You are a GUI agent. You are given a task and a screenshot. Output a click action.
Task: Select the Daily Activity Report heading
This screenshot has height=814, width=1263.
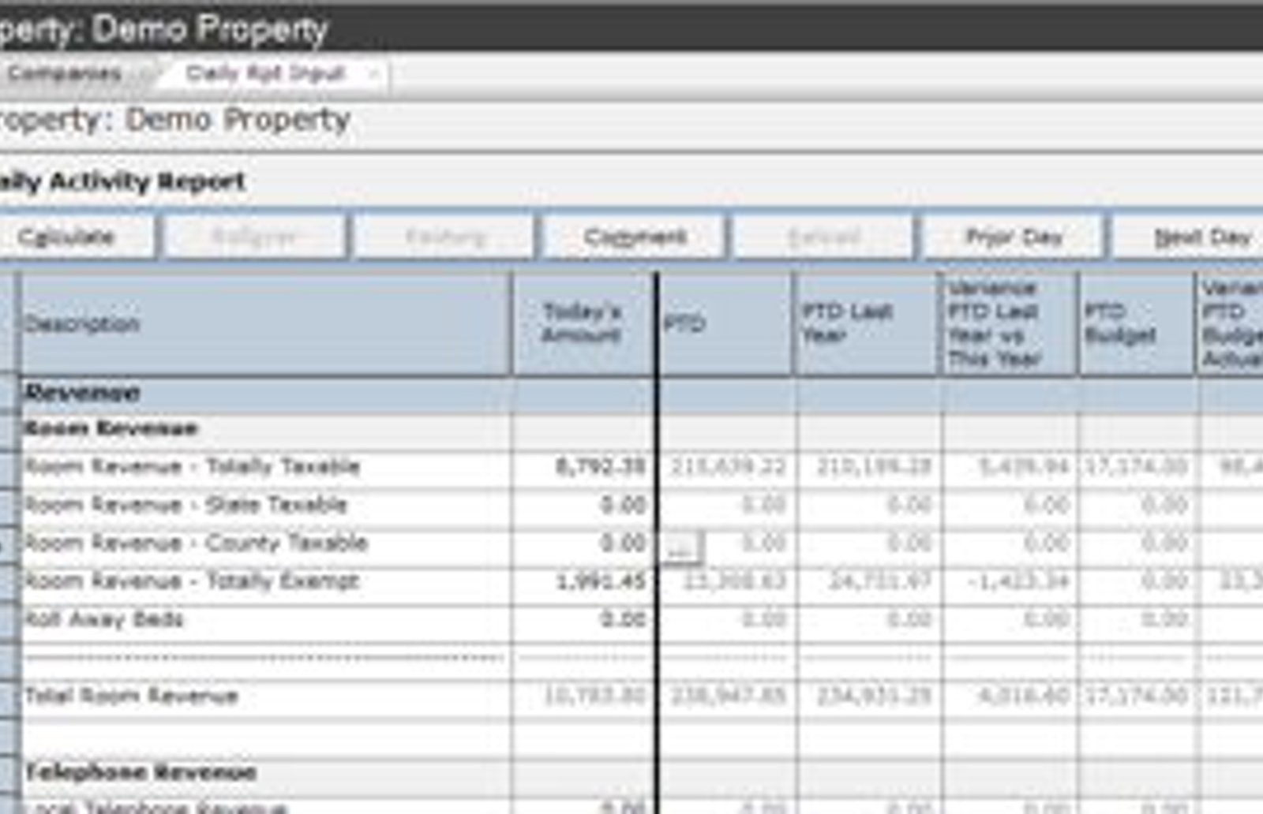pos(122,181)
